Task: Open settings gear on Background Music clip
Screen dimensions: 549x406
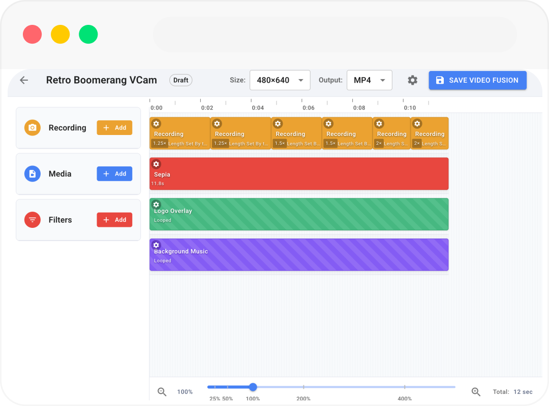Action: coord(156,245)
